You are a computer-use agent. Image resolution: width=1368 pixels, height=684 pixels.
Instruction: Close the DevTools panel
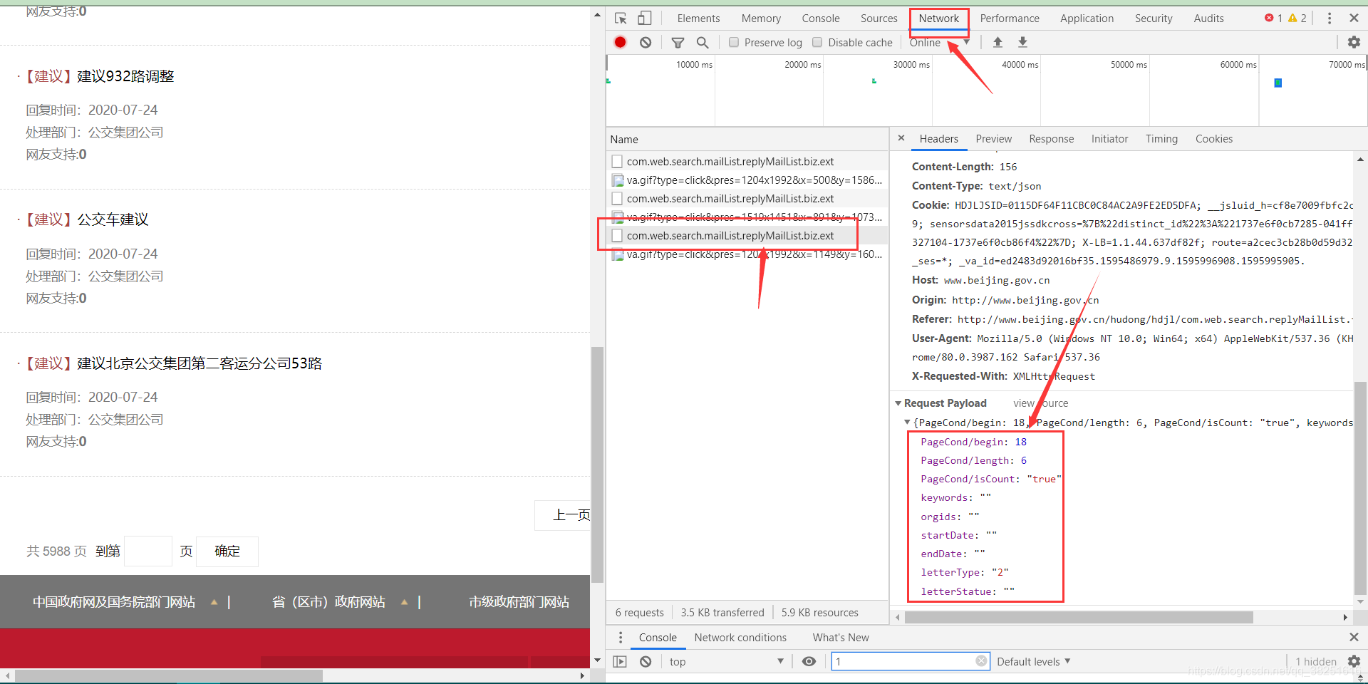click(x=1354, y=19)
